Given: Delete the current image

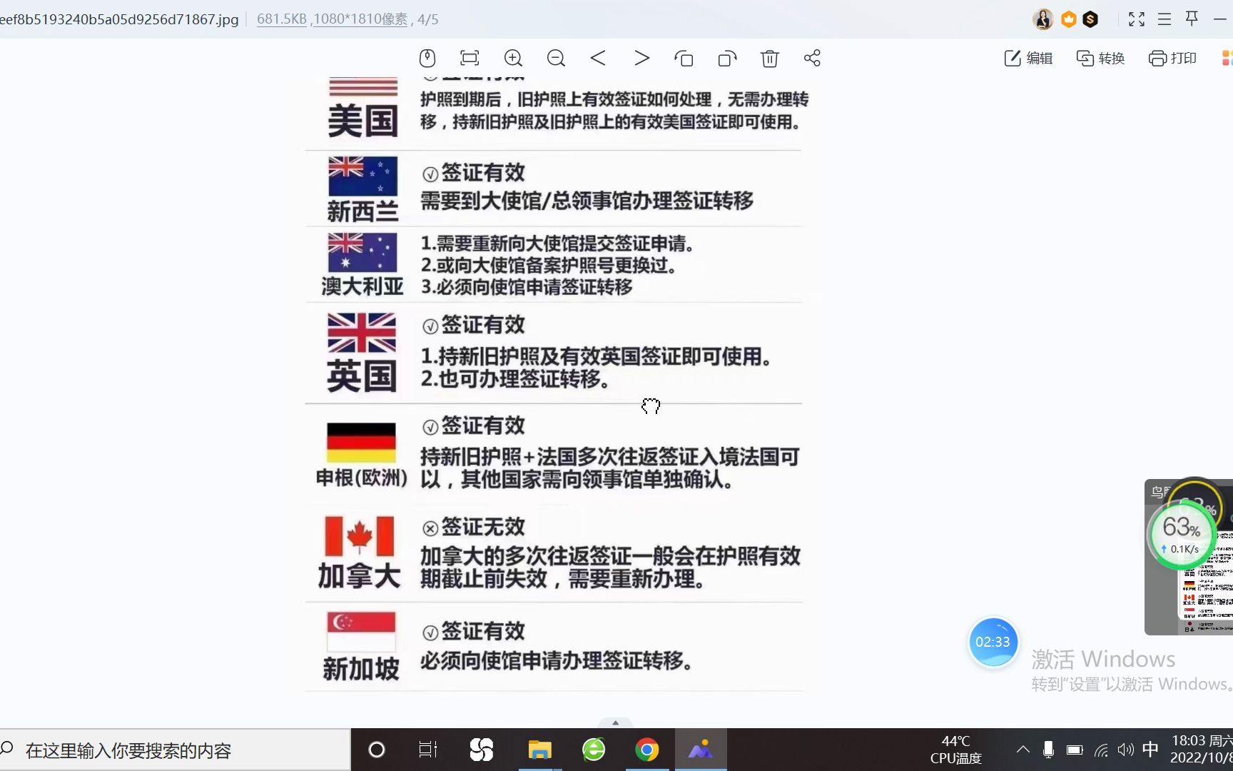Looking at the screenshot, I should pyautogui.click(x=769, y=59).
